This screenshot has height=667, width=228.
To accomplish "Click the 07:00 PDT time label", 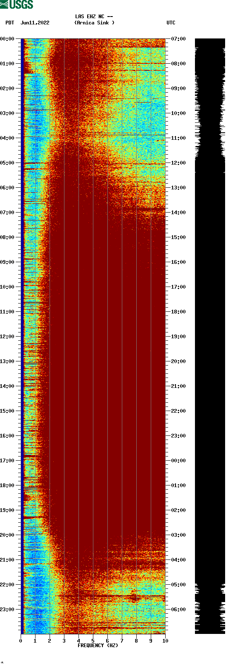I will (7, 213).
